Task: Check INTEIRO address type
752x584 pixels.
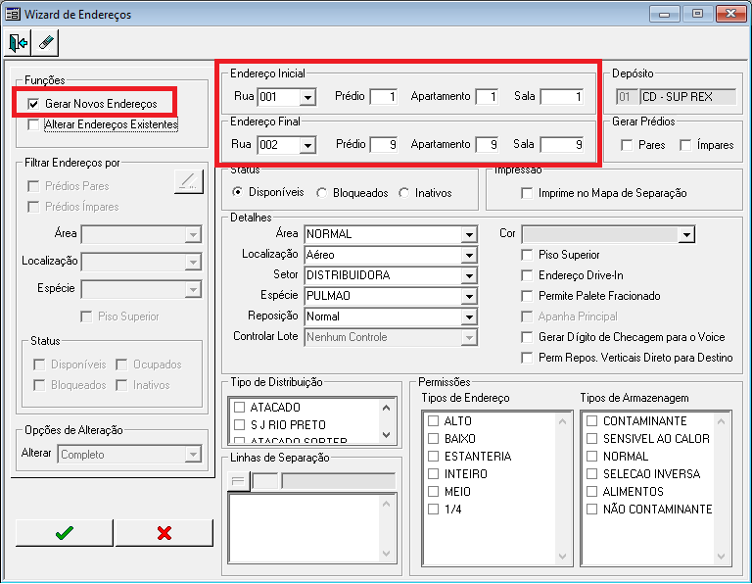Action: coord(433,474)
